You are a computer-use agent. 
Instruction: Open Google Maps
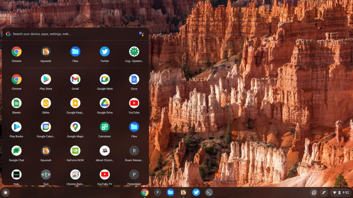click(x=75, y=127)
